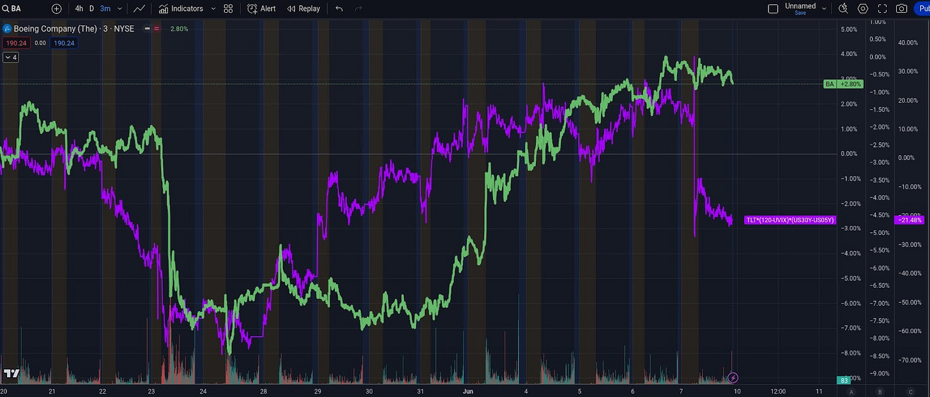Screen dimensions: 930x397
Task: Click the green BA price scale label
Action: click(830, 84)
